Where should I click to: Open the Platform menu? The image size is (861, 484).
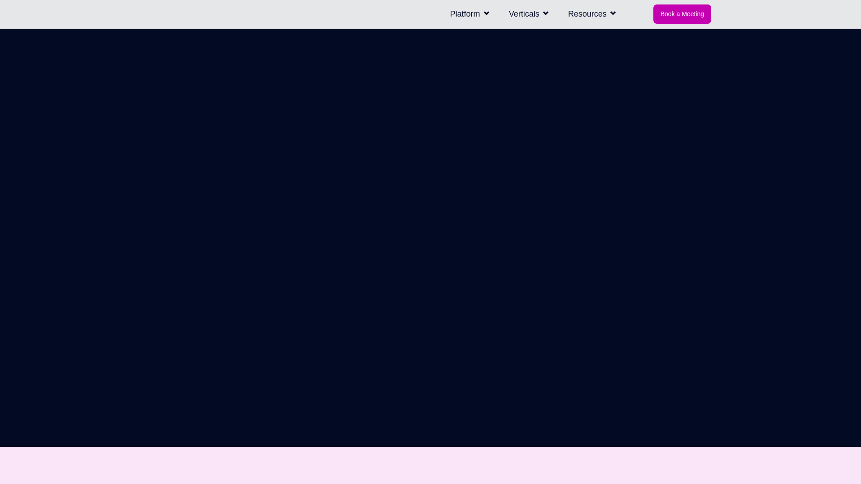[465, 14]
